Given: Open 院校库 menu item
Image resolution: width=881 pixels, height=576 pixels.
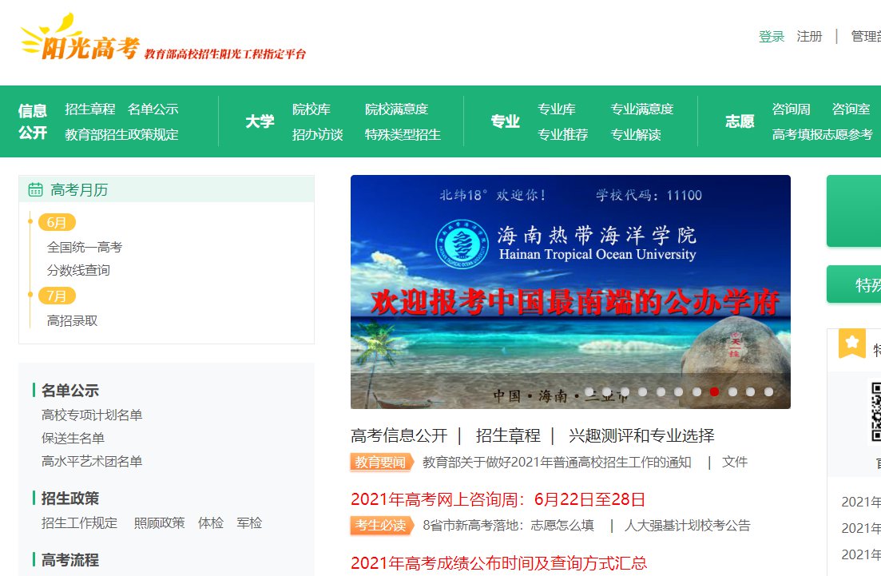Looking at the screenshot, I should [312, 109].
